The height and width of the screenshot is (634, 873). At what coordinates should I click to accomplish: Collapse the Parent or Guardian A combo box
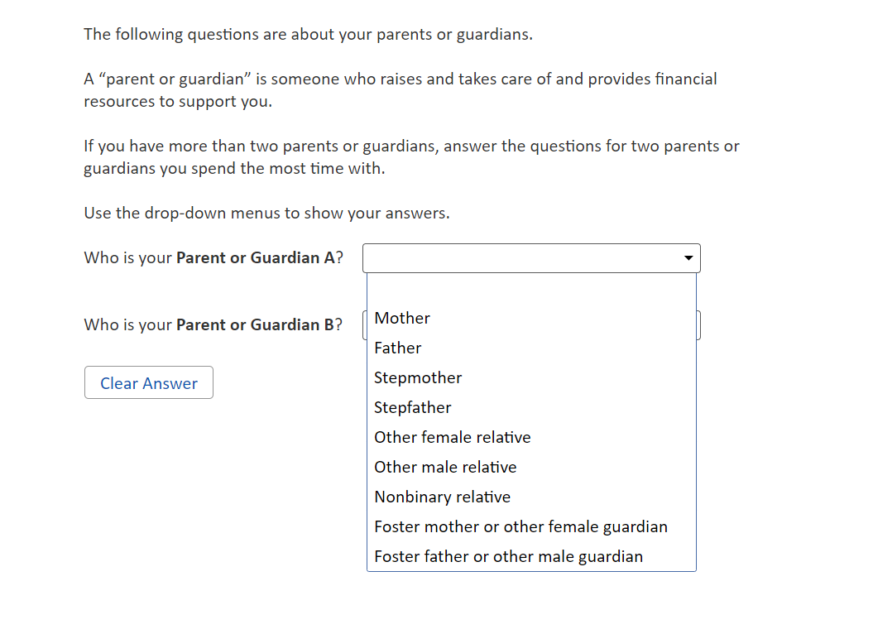530,258
